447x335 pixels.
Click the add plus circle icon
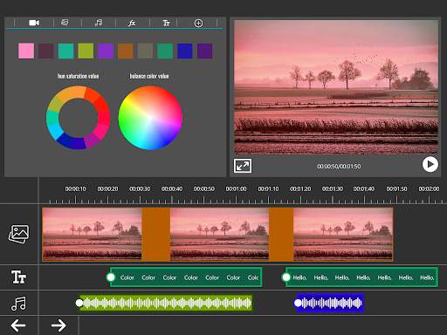[198, 24]
